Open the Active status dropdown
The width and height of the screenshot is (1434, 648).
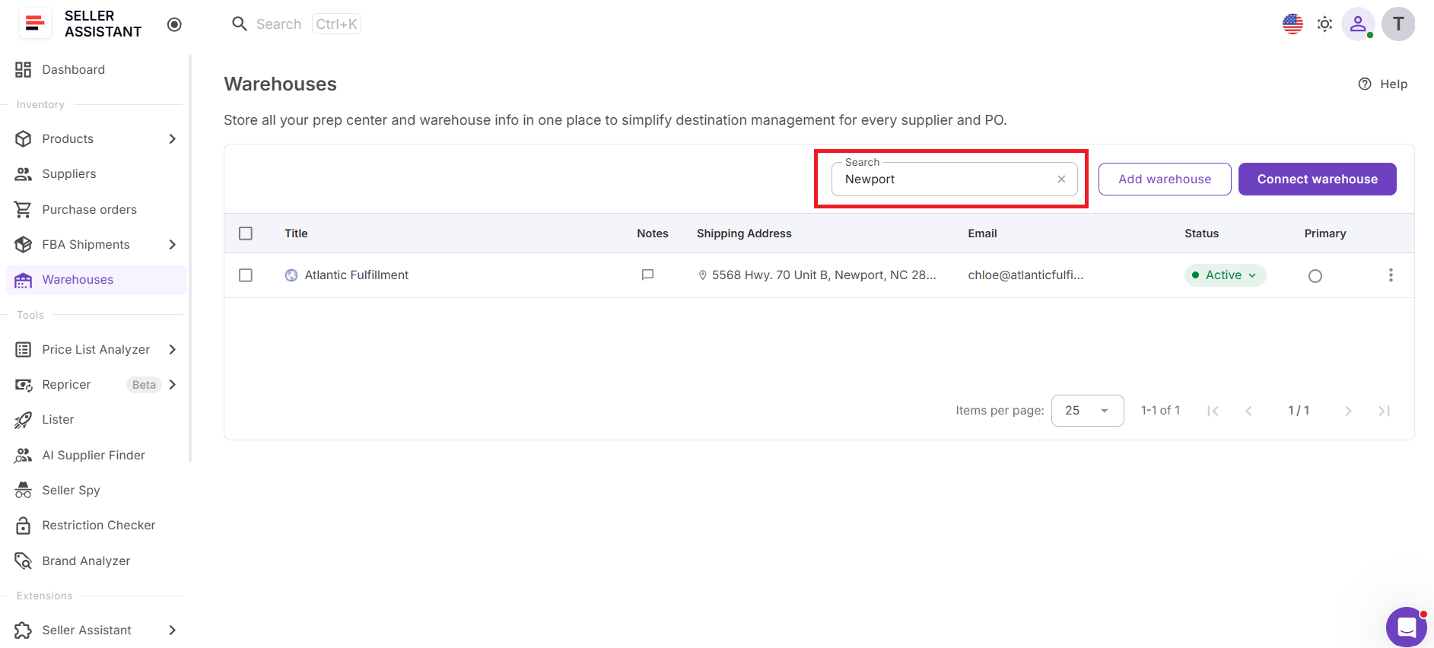1225,275
